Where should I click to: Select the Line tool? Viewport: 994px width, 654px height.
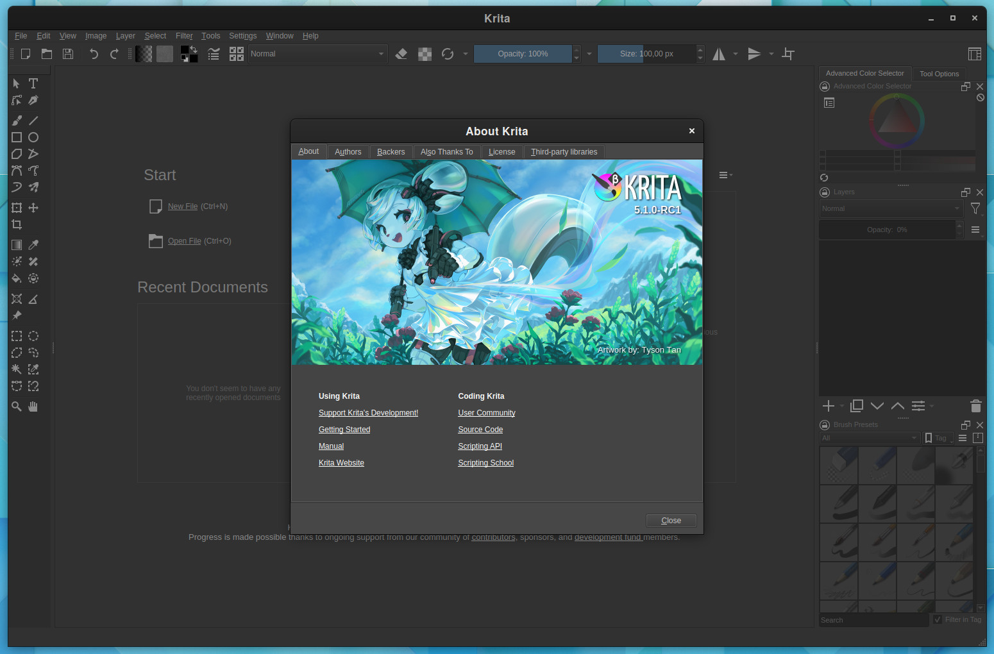tap(33, 121)
